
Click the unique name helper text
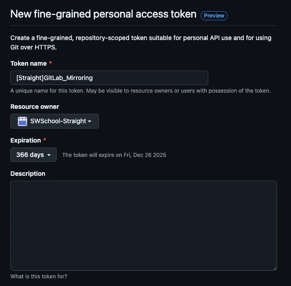(x=140, y=91)
